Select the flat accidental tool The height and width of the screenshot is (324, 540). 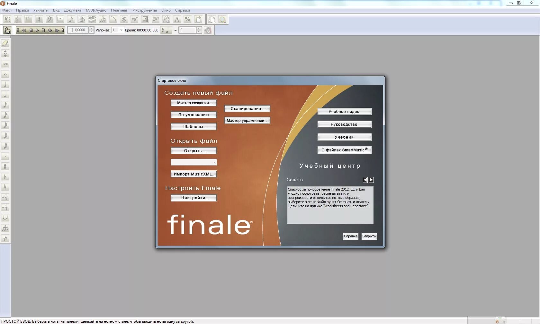click(5, 177)
